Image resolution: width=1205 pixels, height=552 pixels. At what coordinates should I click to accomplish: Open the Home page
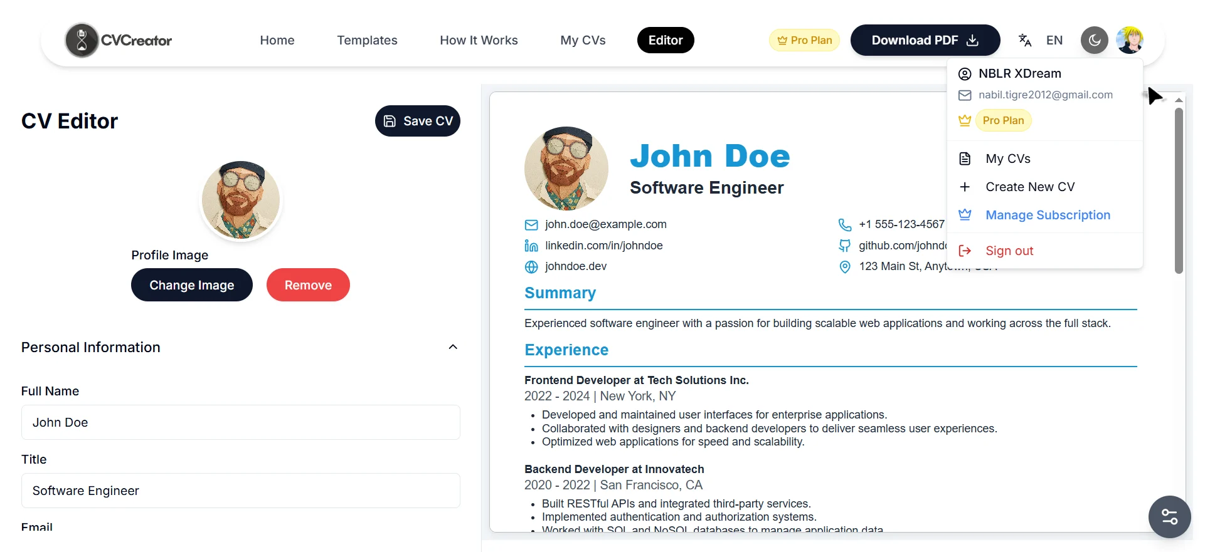[x=277, y=40]
